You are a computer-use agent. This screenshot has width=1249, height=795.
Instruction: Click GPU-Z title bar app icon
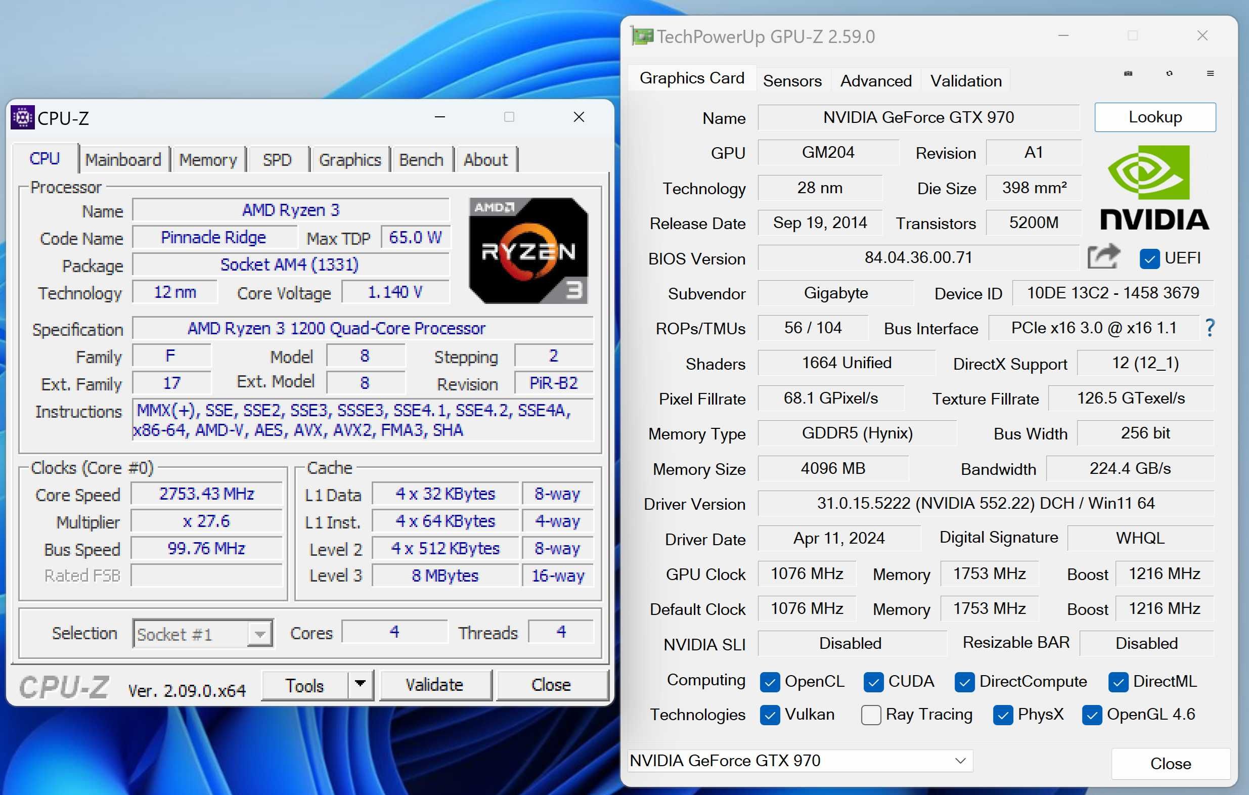[x=642, y=36]
